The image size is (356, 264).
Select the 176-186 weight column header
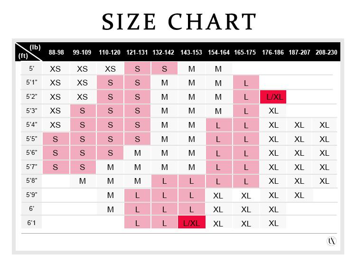pyautogui.click(x=273, y=52)
